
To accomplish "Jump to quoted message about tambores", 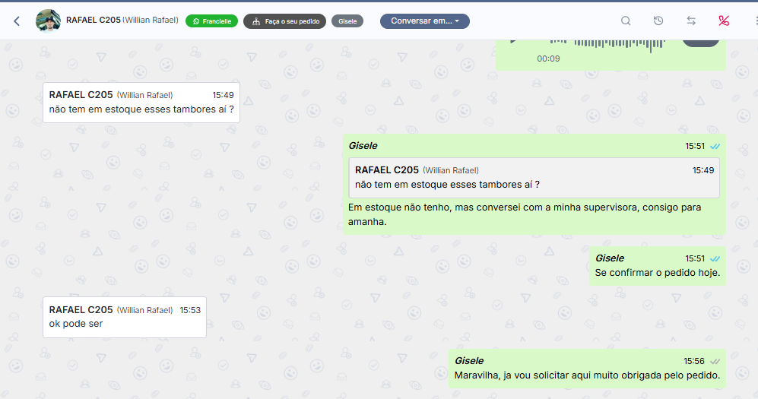I will [x=534, y=177].
